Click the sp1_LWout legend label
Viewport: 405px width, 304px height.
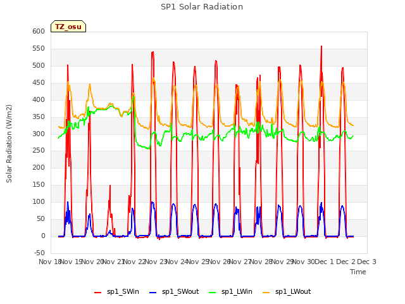click(x=293, y=292)
